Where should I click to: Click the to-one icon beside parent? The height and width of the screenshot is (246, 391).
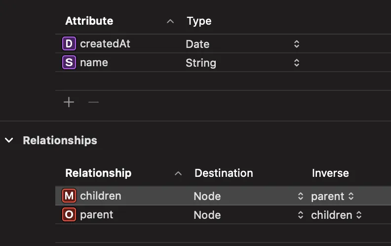tap(70, 215)
